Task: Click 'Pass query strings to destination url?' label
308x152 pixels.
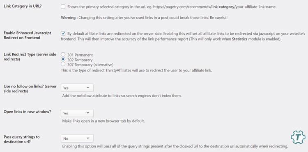Action: tap(22, 139)
